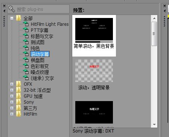The height and width of the screenshot is (137, 169).
Task: Click the panel collapse arrow under the X
Action: pyautogui.click(x=4, y=11)
